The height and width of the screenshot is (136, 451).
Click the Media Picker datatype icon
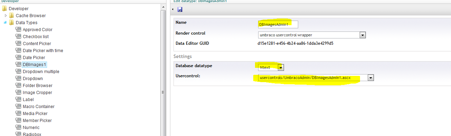click(x=19, y=113)
